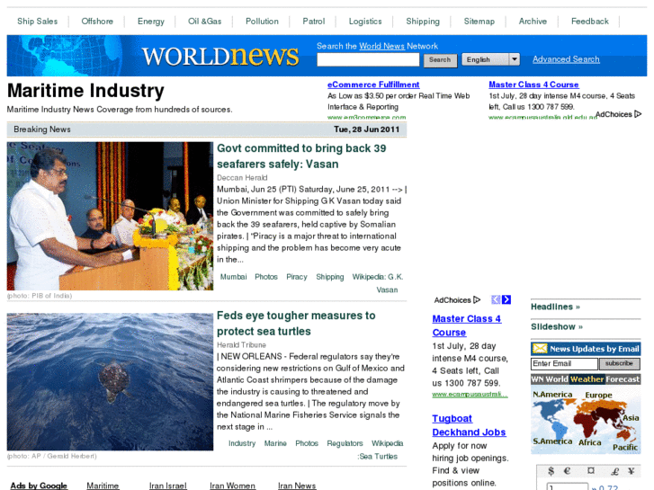
Task: Click the WorldNews logo banner
Action: tap(219, 56)
